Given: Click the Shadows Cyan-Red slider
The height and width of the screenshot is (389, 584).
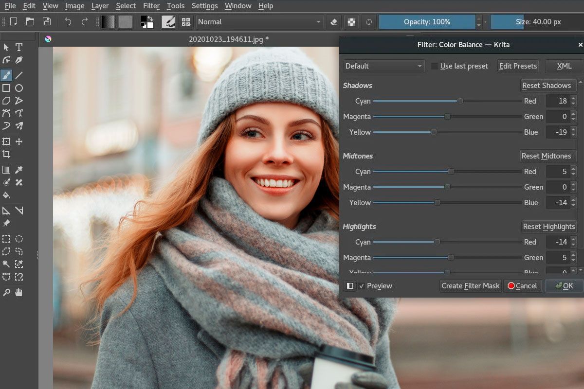Looking at the screenshot, I should coord(447,101).
